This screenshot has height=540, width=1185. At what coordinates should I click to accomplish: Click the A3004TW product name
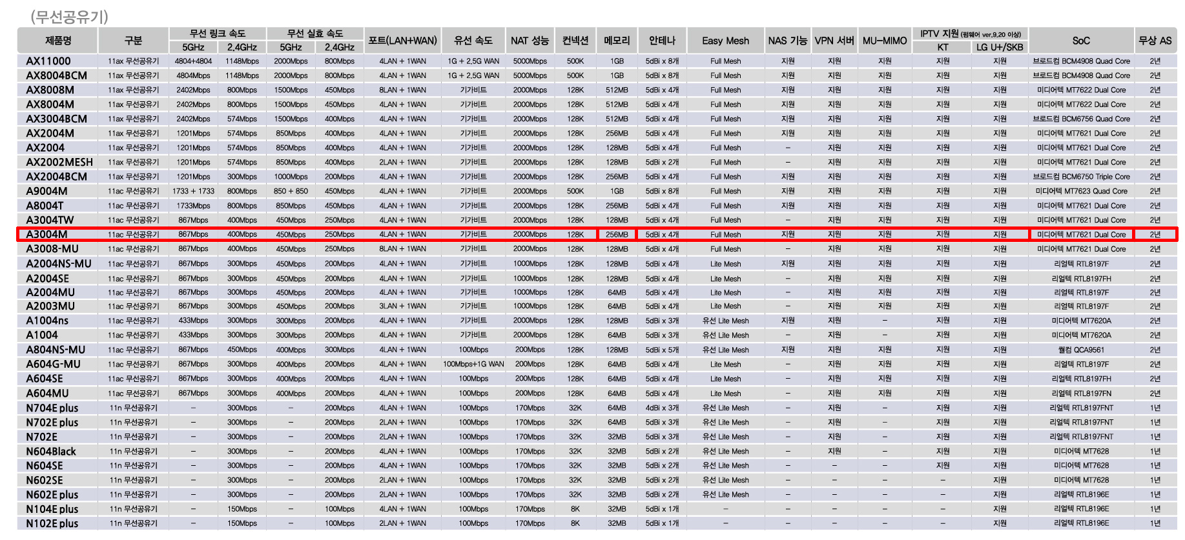pos(50,220)
